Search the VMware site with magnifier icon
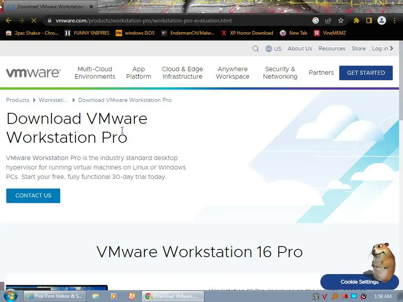 coord(255,48)
